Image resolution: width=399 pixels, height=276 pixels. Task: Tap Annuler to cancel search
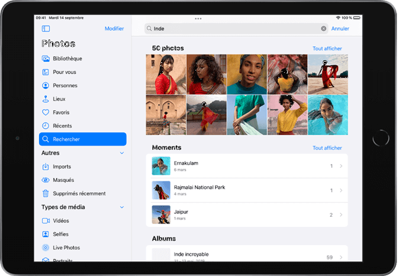click(340, 28)
